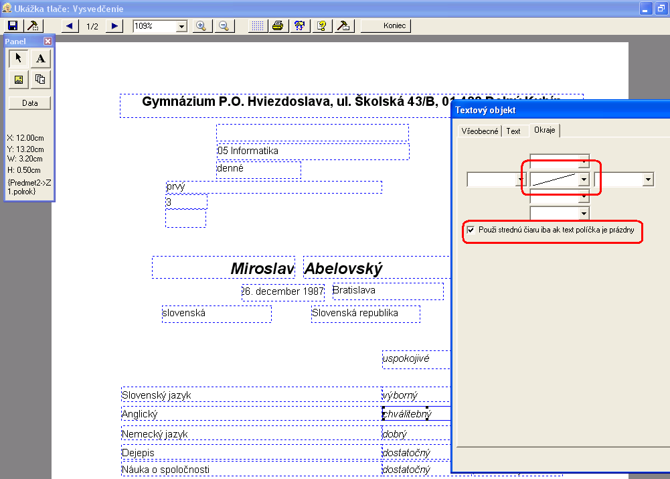Zoom in with the magnifier plus icon
This screenshot has width=670, height=479.
tap(201, 25)
